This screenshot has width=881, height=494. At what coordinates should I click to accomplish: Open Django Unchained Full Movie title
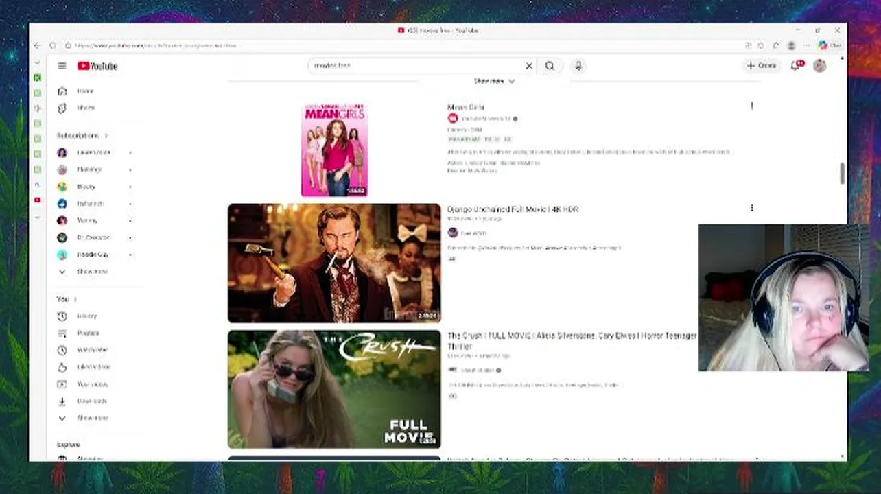(513, 209)
